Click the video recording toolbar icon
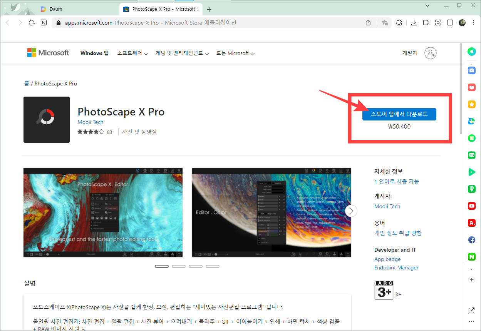481x331 pixels. coord(426,23)
